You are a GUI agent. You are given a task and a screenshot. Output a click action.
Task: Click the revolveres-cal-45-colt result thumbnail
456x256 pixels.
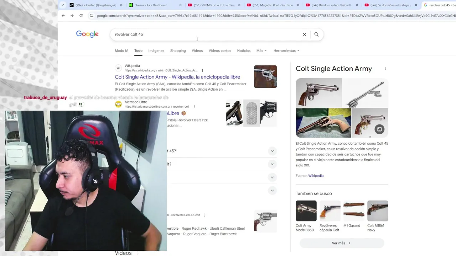click(x=265, y=221)
